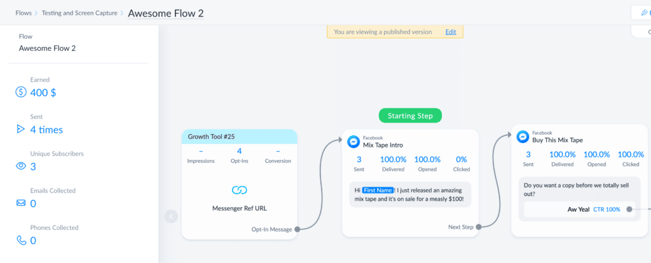Click Messenger icon on Mix Tape Intro
The image size is (651, 263).
(353, 141)
